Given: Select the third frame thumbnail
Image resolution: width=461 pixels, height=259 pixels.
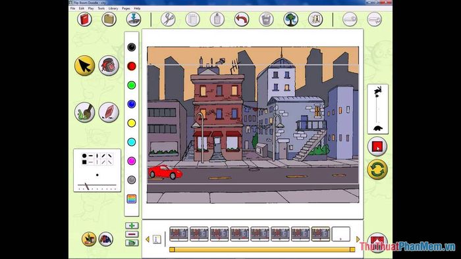Looking at the screenshot, I should pyautogui.click(x=219, y=234).
